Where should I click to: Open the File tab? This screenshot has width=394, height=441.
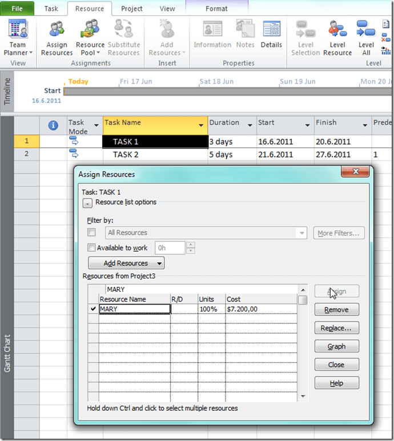coord(18,9)
